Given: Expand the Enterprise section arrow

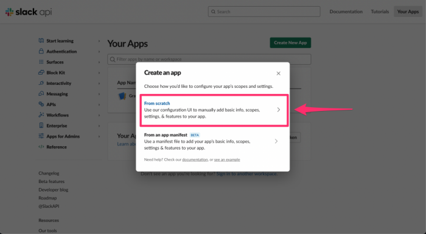Looking at the screenshot, I should pyautogui.click(x=99, y=126).
